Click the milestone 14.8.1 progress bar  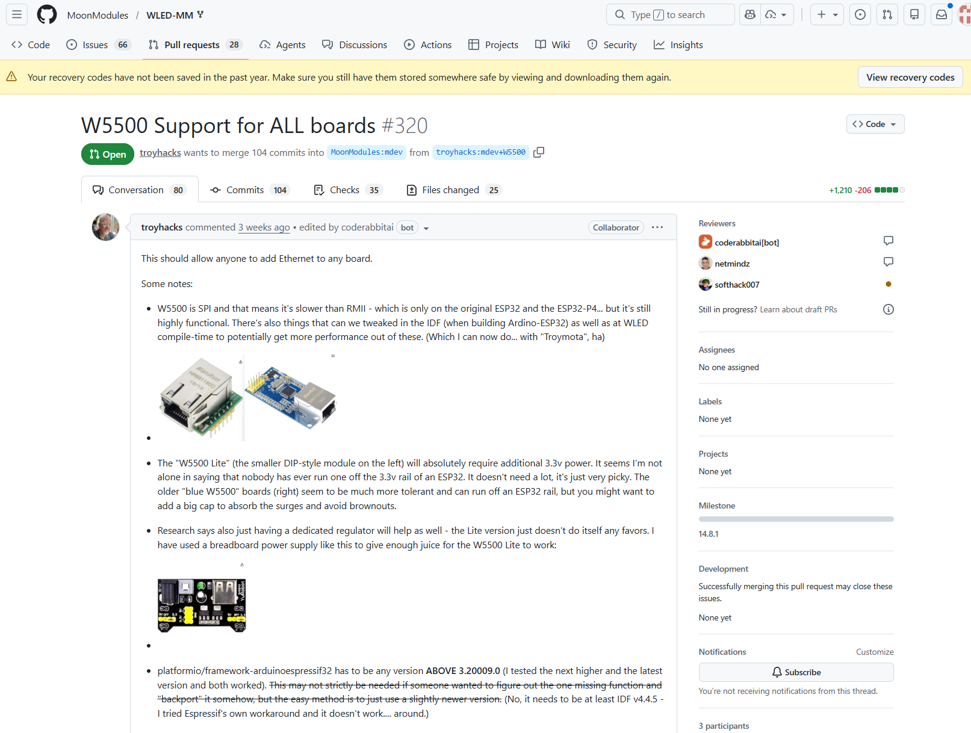click(x=796, y=519)
